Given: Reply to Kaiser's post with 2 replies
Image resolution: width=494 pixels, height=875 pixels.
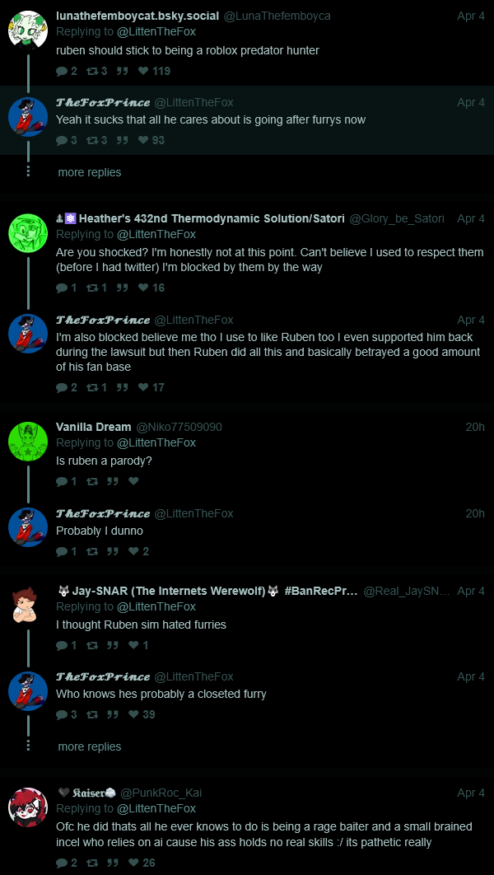Looking at the screenshot, I should tap(62, 863).
